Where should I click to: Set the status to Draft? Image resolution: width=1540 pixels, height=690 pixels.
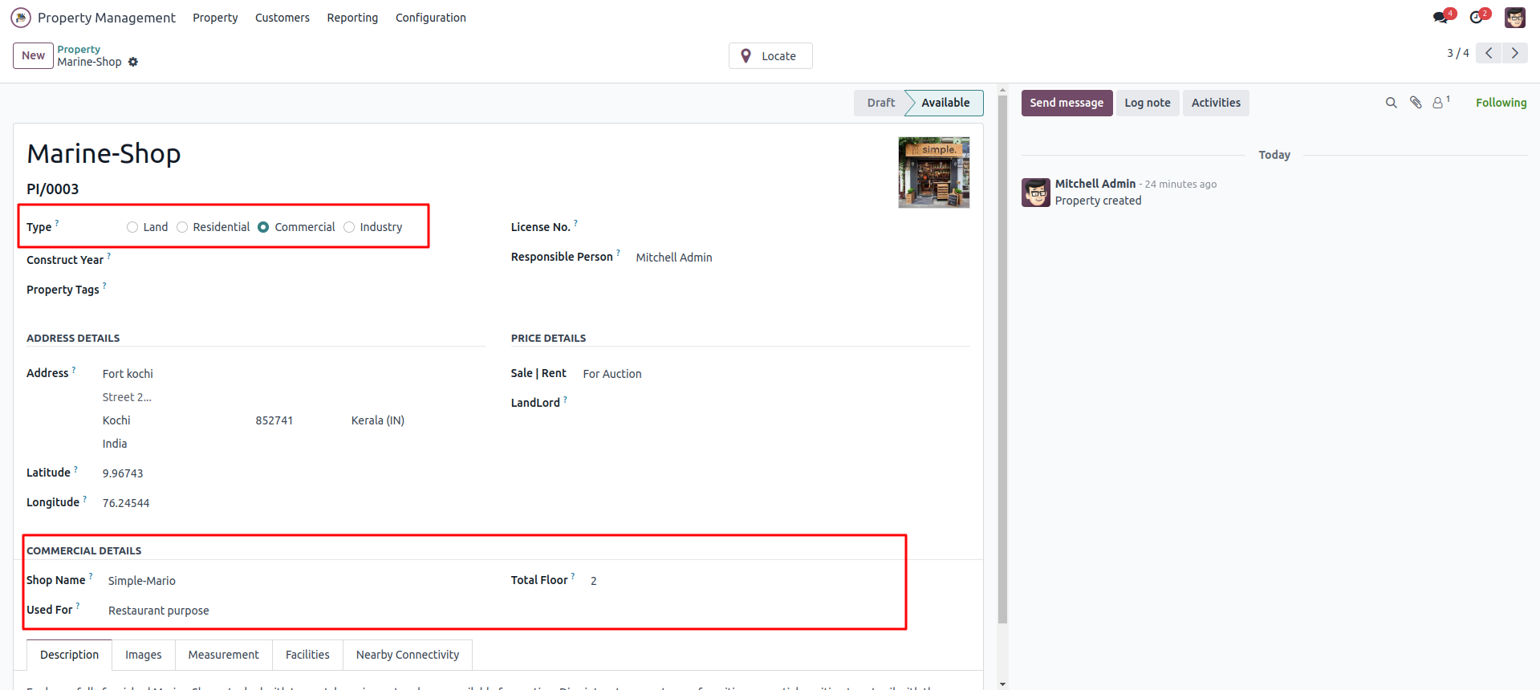point(880,103)
